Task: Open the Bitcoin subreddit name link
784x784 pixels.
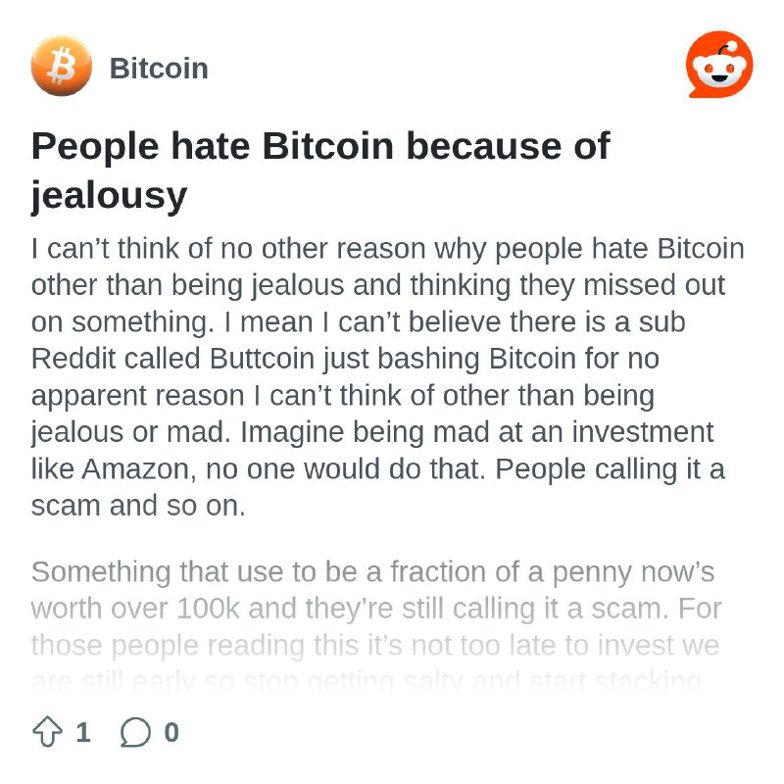Action: tap(159, 69)
